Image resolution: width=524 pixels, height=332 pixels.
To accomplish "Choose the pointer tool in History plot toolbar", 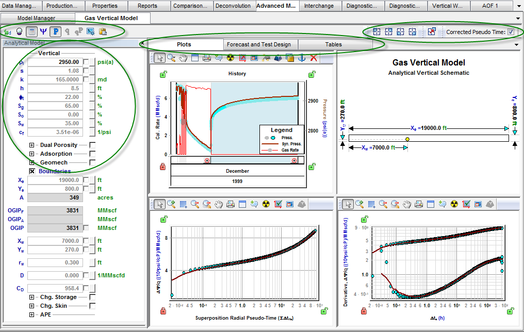I will tap(160, 58).
